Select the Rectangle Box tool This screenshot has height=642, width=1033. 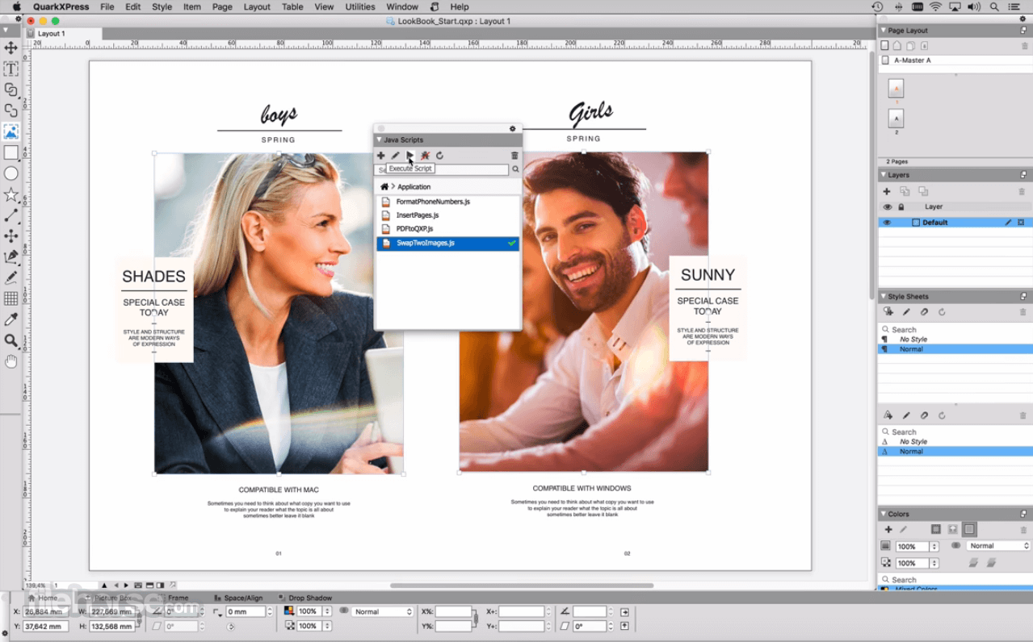(x=10, y=152)
